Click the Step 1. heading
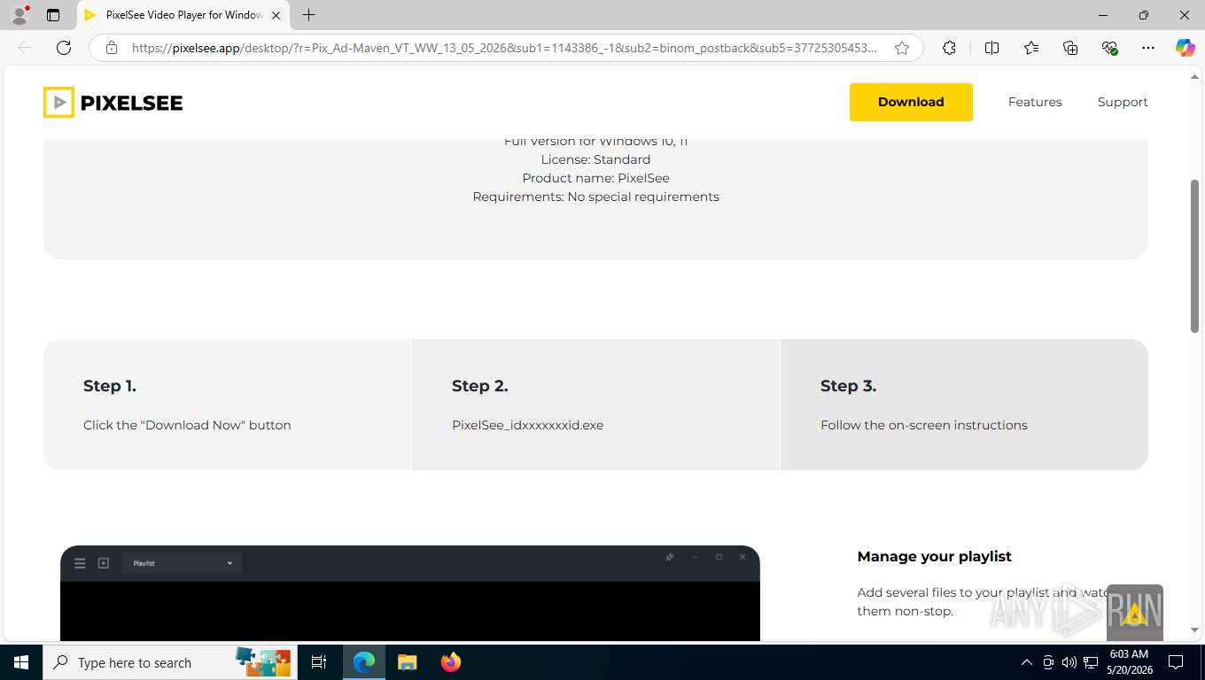The width and height of the screenshot is (1205, 680). coord(110,386)
